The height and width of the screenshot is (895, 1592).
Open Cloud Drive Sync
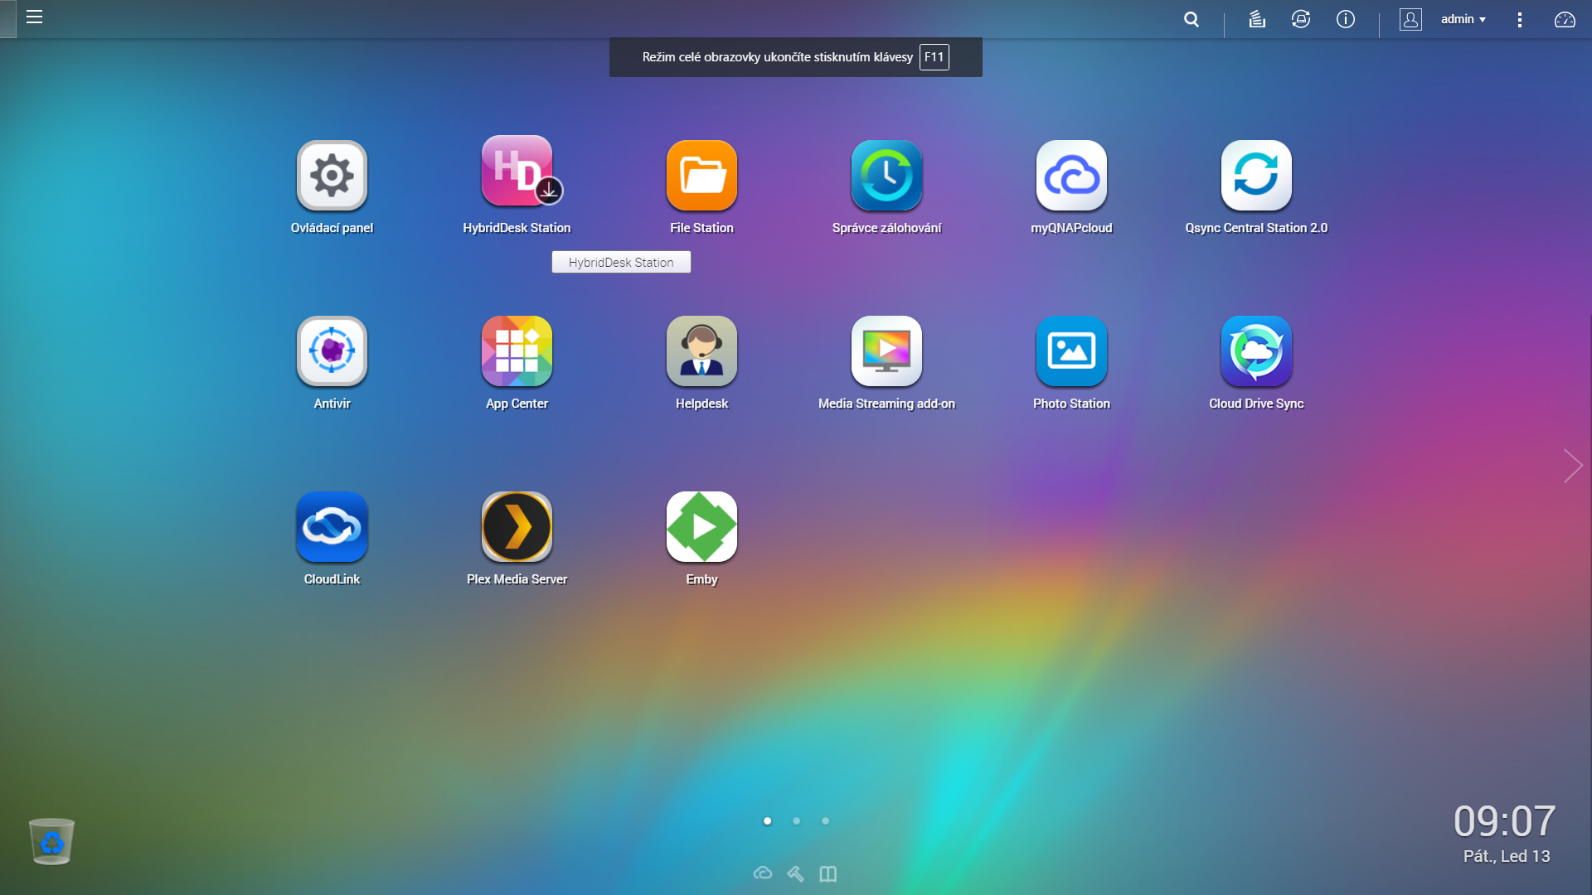pos(1256,351)
